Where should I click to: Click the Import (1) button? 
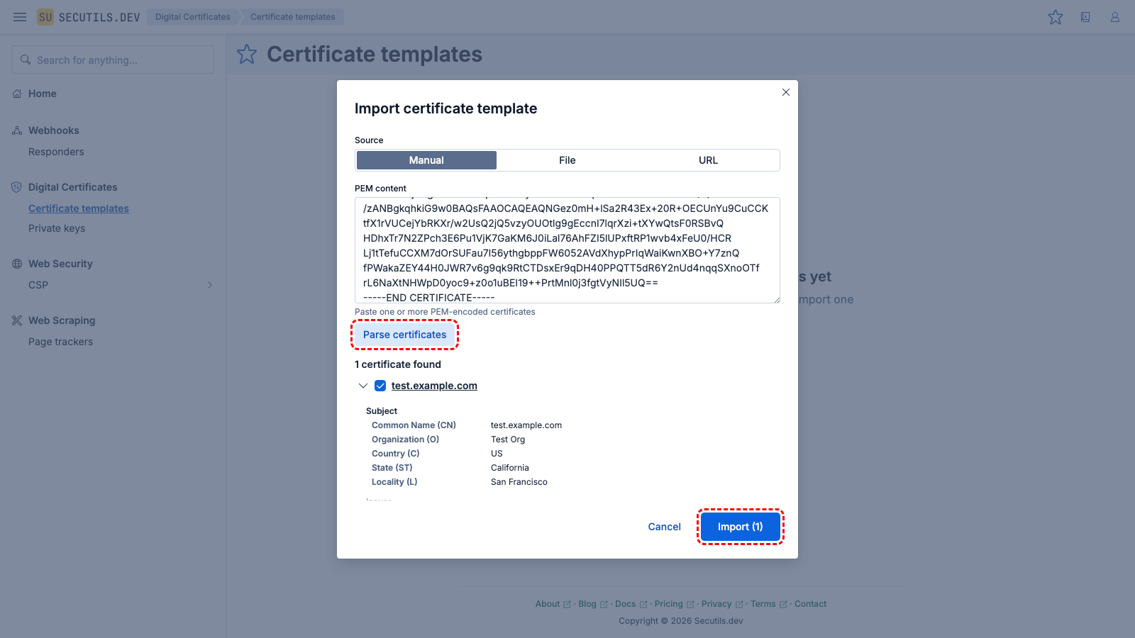[740, 527]
